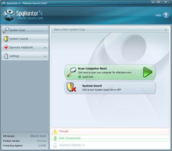172x151 pixels.
Task: Expand the Spyware HelpDesk chevron
Action: pos(45,47)
